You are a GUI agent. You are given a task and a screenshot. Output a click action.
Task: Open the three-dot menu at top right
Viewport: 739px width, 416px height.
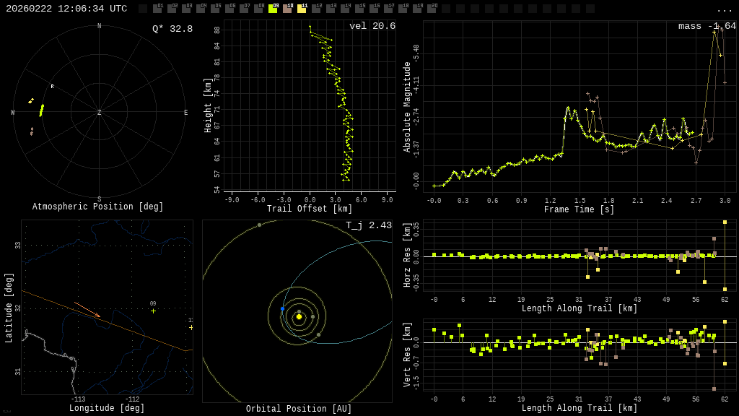coord(724,9)
